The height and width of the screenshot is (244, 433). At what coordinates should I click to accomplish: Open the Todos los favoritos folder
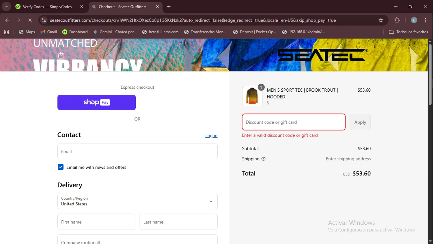(x=408, y=32)
